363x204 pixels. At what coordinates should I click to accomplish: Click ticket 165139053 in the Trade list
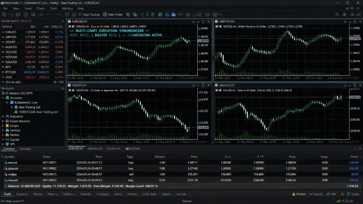[49, 180]
